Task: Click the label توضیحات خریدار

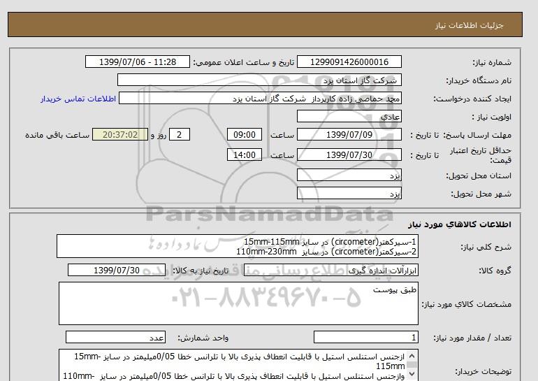Action: 483,371
